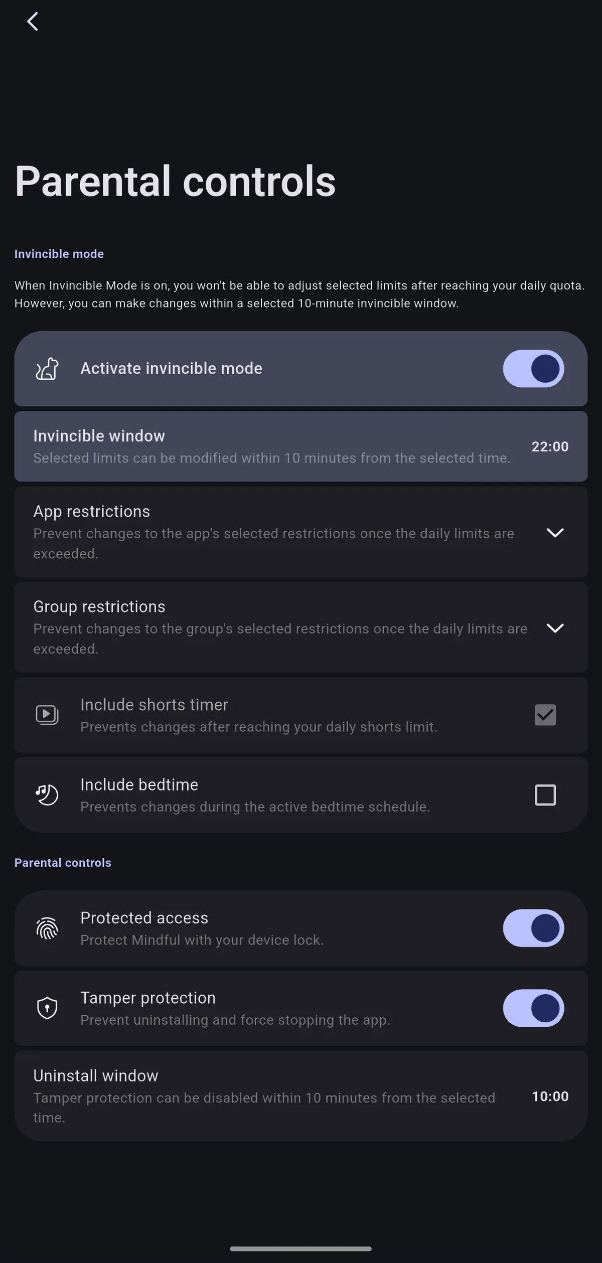Go back using the back arrow
This screenshot has height=1263, width=602.
pyautogui.click(x=33, y=21)
